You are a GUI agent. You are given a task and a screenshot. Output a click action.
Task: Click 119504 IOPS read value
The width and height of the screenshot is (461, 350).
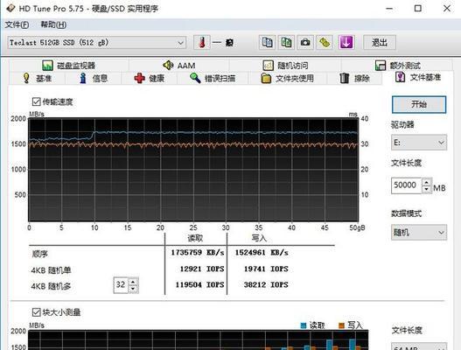(199, 284)
